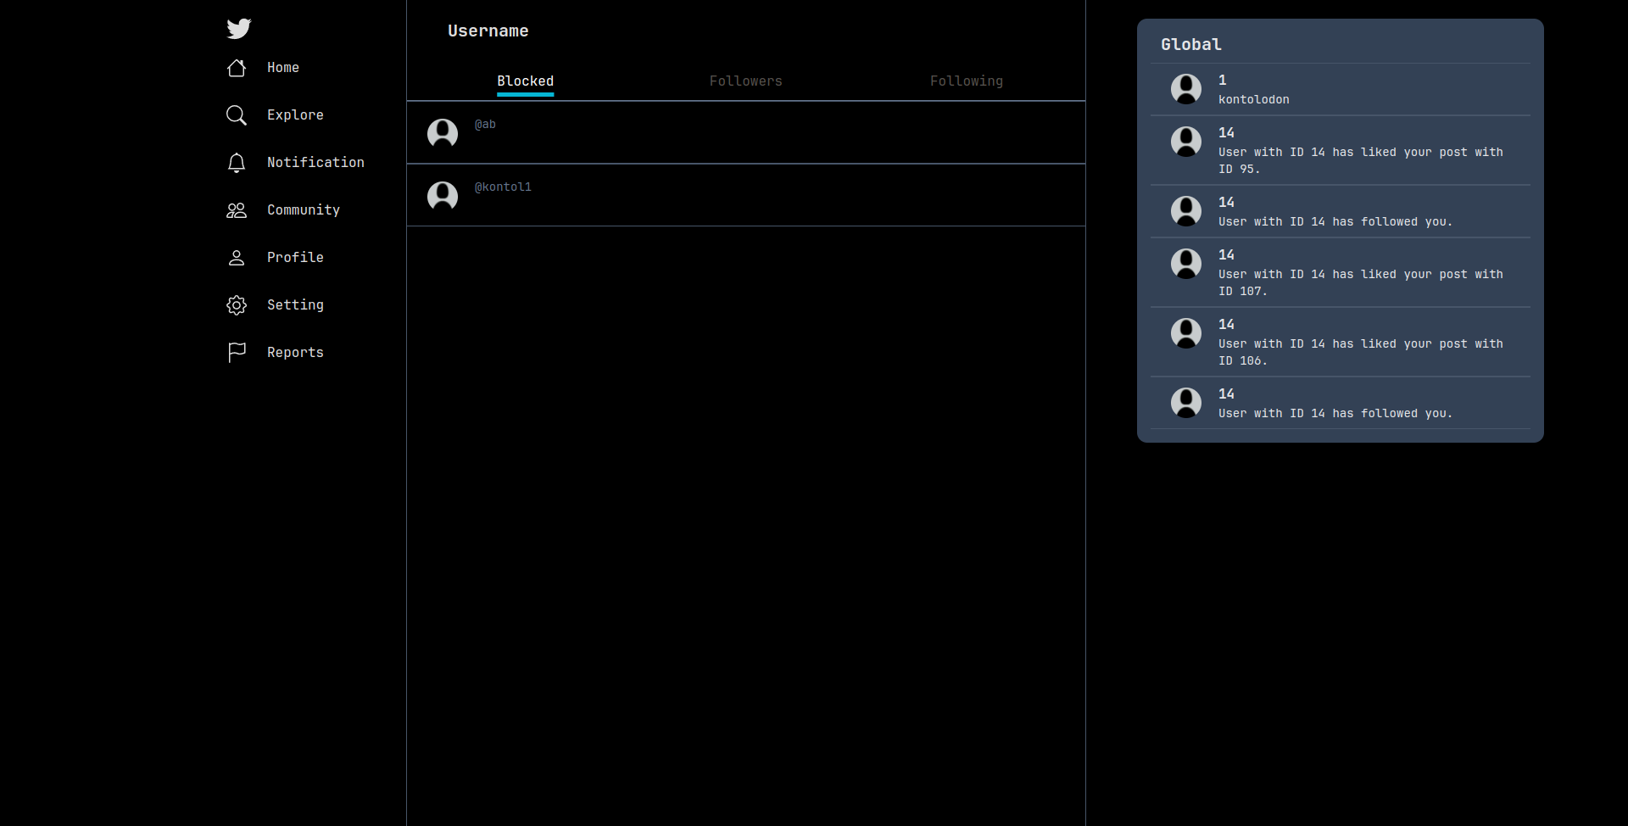Select the Blocked tab
The width and height of the screenshot is (1628, 826).
pos(525,81)
